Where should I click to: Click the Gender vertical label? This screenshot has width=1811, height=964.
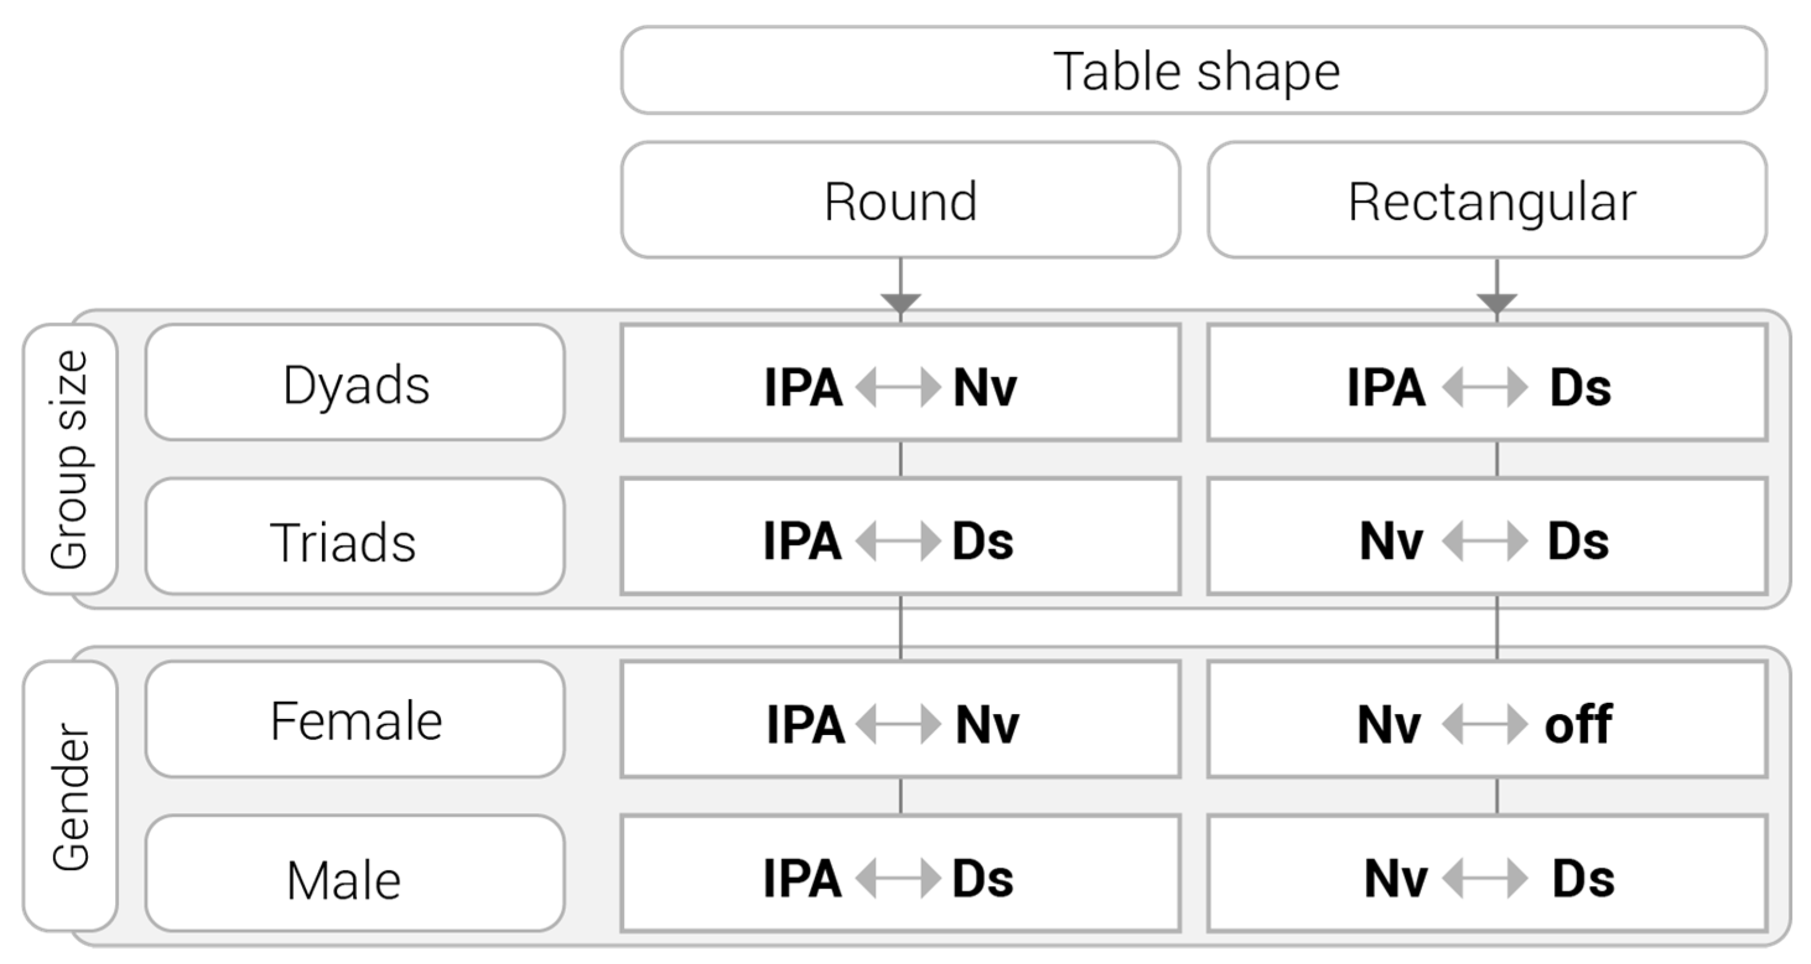69,796
